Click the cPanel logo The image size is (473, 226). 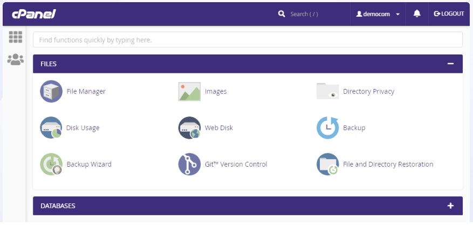[x=34, y=14]
